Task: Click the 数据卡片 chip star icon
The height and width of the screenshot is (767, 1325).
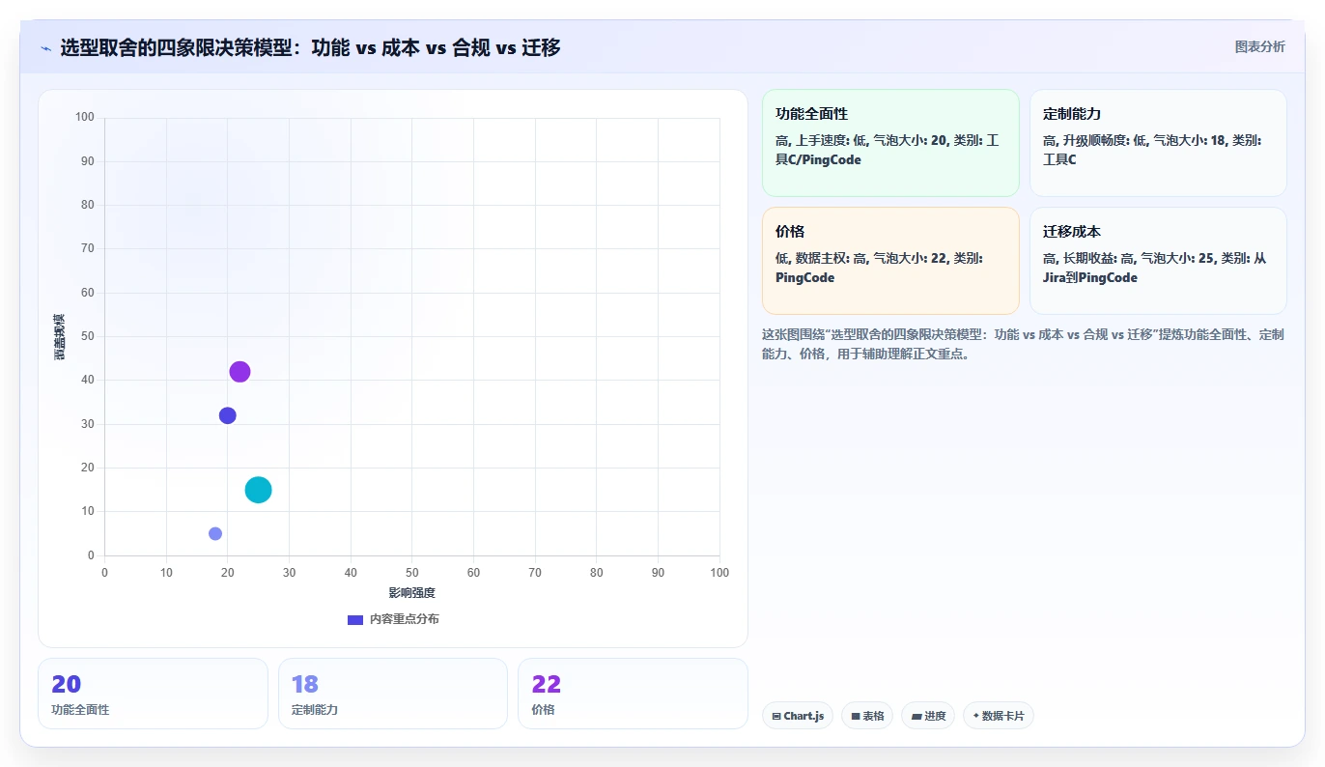Action: pyautogui.click(x=975, y=716)
